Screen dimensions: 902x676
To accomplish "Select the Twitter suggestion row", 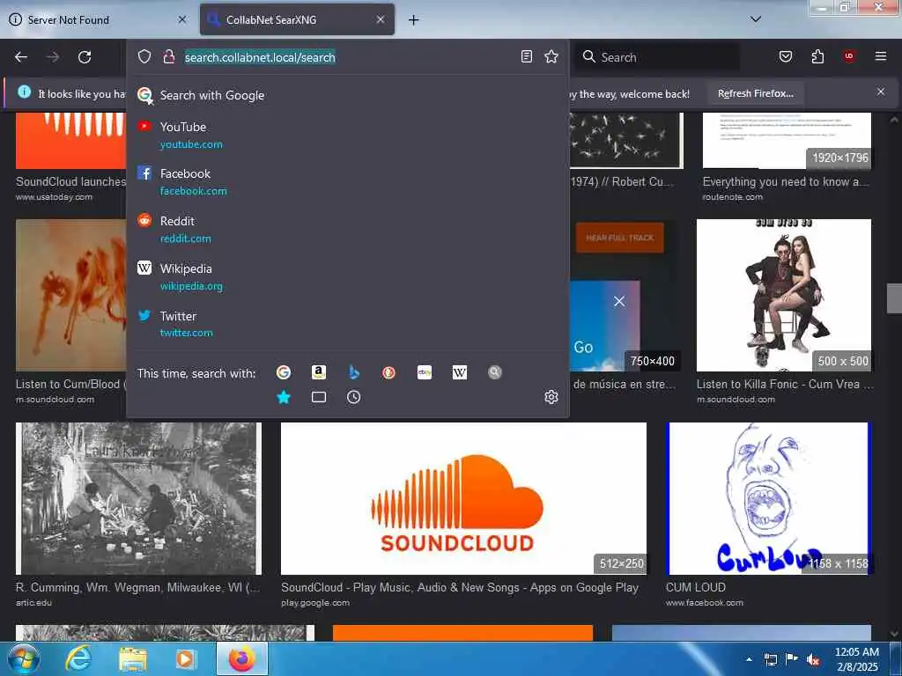I will point(347,324).
